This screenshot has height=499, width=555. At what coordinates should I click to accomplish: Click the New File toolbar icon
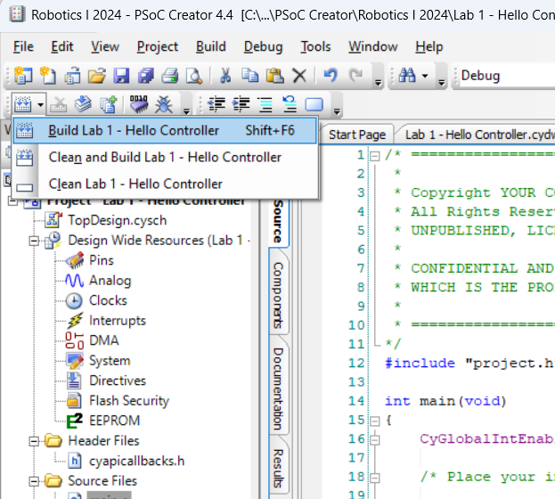[48, 76]
